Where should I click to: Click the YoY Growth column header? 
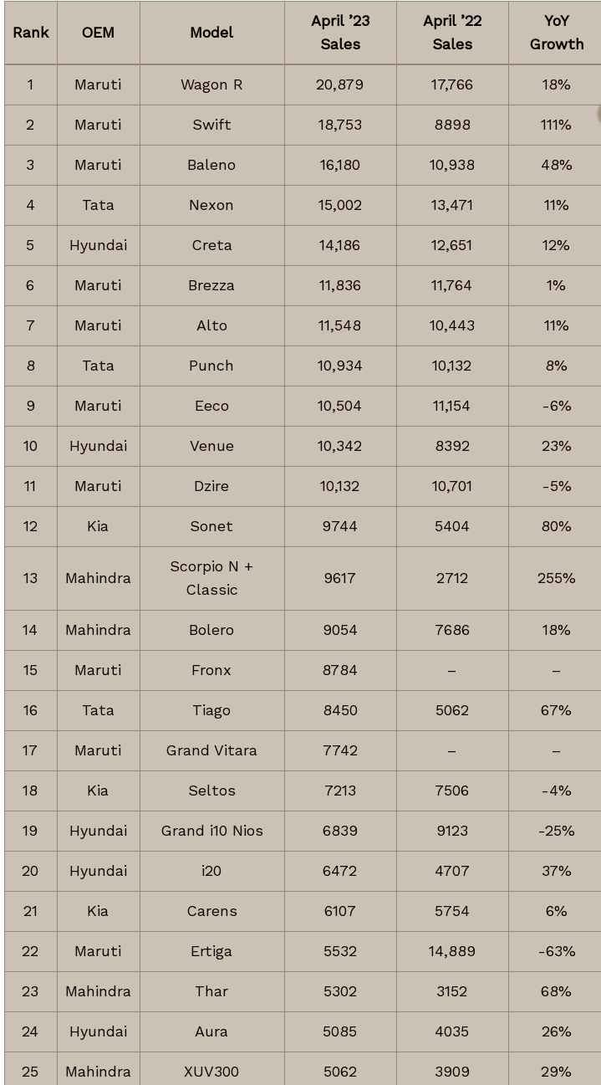(x=556, y=33)
